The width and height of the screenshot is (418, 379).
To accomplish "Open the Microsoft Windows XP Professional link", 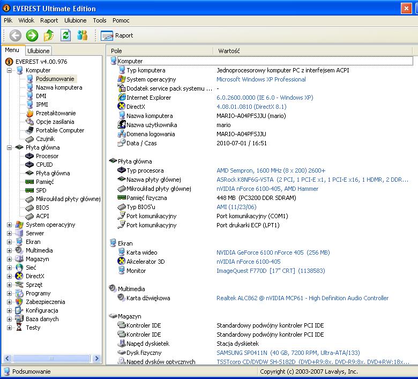I will click(x=261, y=79).
